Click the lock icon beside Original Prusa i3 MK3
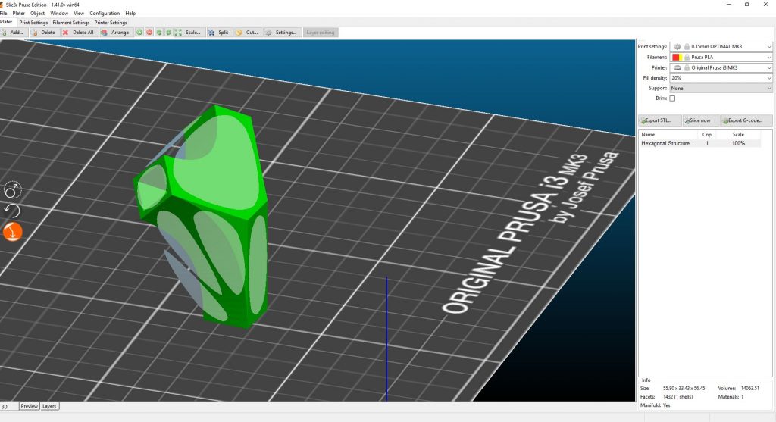 click(x=687, y=67)
